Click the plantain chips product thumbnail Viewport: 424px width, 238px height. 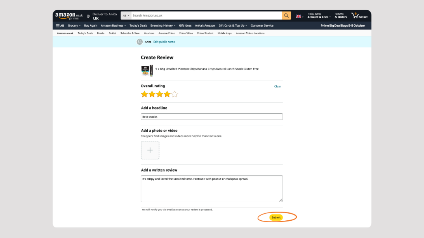click(147, 71)
